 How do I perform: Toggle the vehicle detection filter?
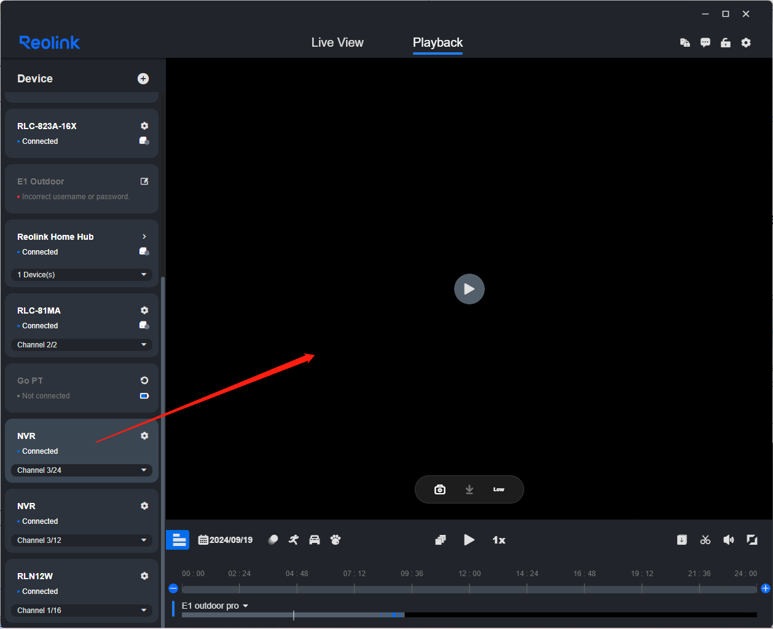(x=315, y=540)
